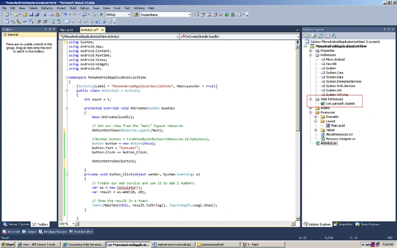The width and height of the screenshot is (397, 248).
Task: Click the Windows Start button
Action: (x=7, y=244)
